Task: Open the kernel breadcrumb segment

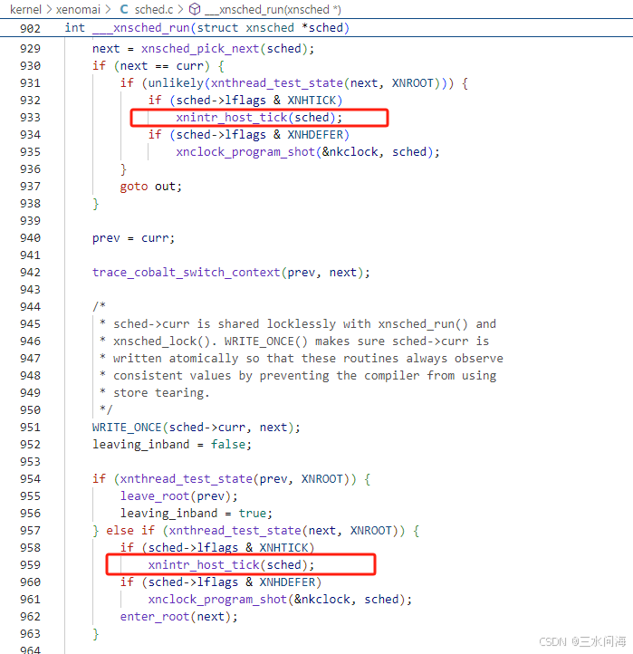Action: (x=25, y=9)
